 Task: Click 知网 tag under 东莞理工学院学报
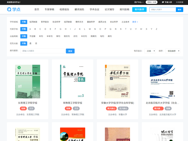[x=23, y=109]
